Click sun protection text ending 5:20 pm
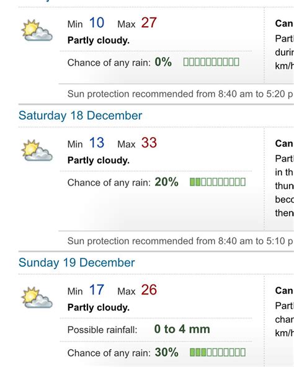This screenshot has width=294, height=367. point(180,94)
